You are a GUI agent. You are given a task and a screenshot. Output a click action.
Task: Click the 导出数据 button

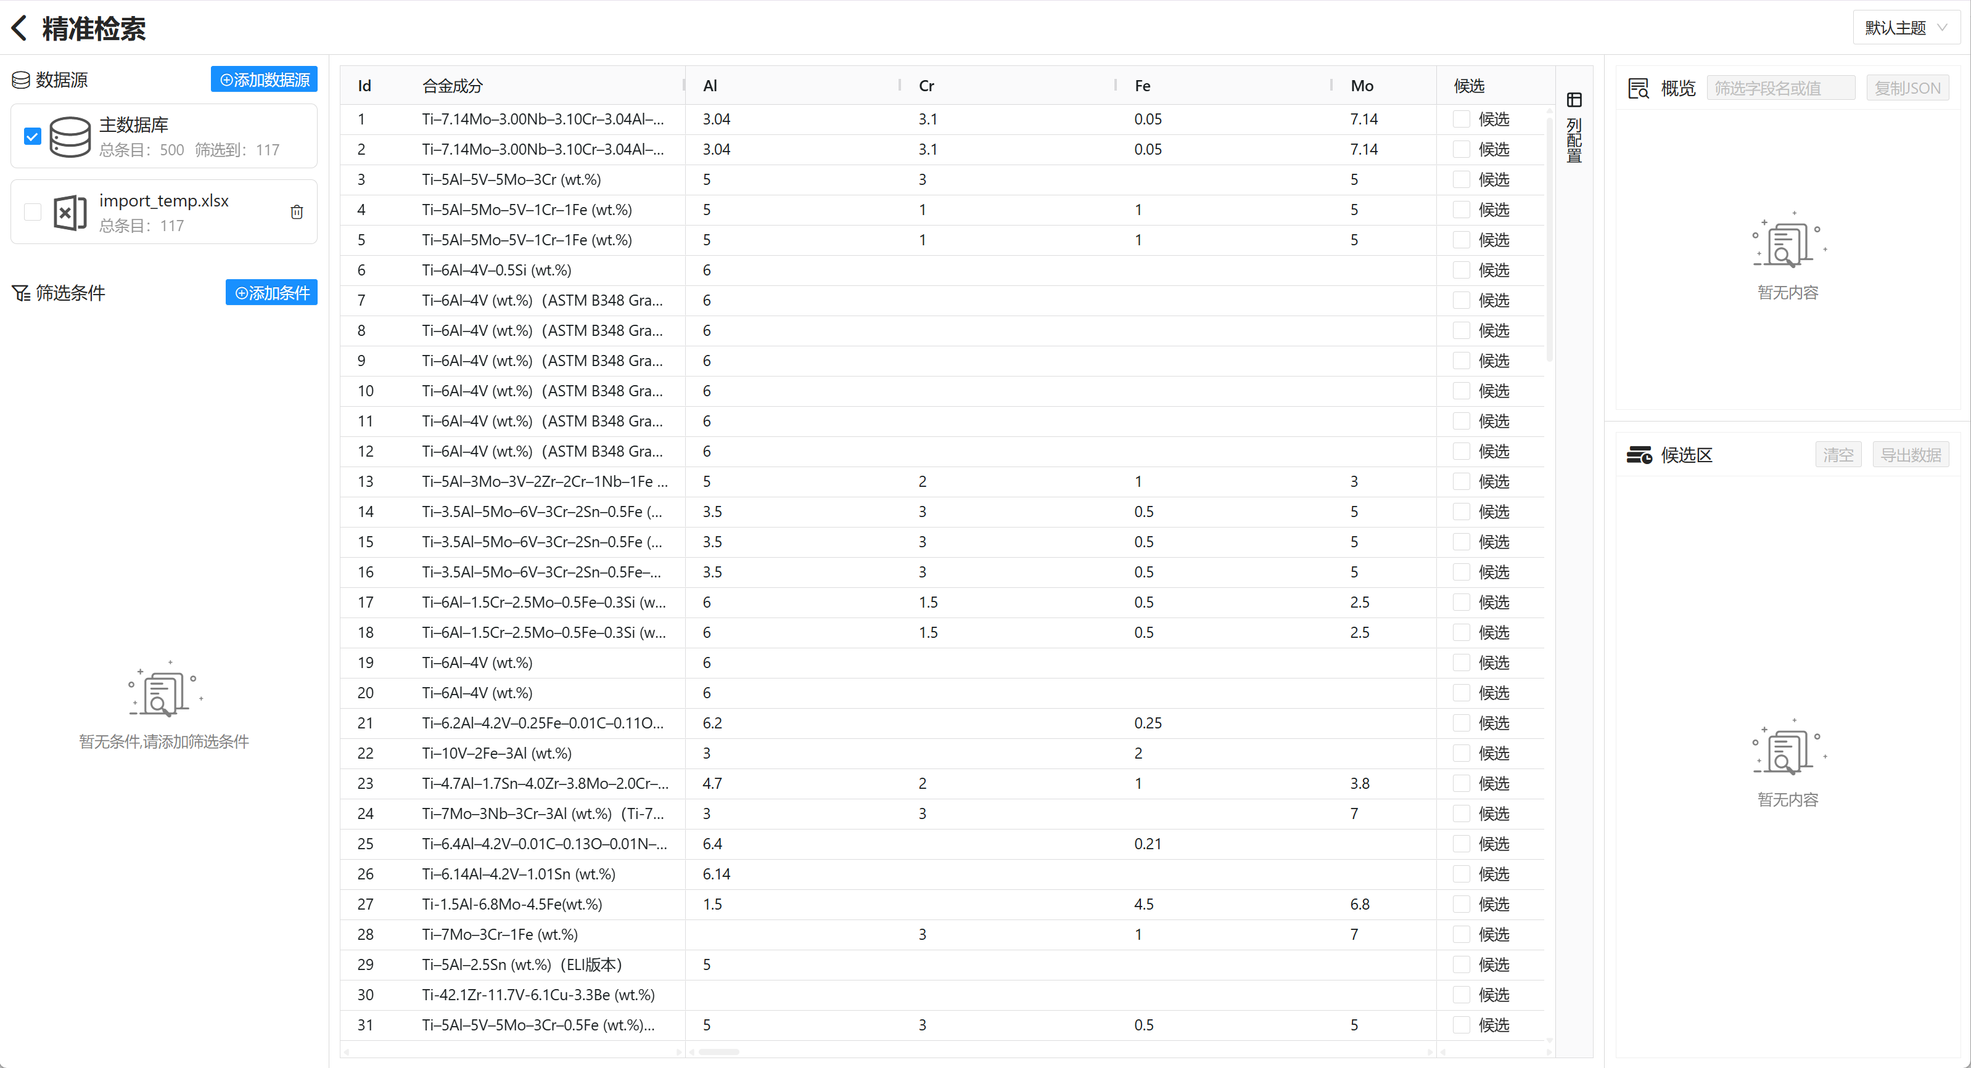[x=1911, y=455]
